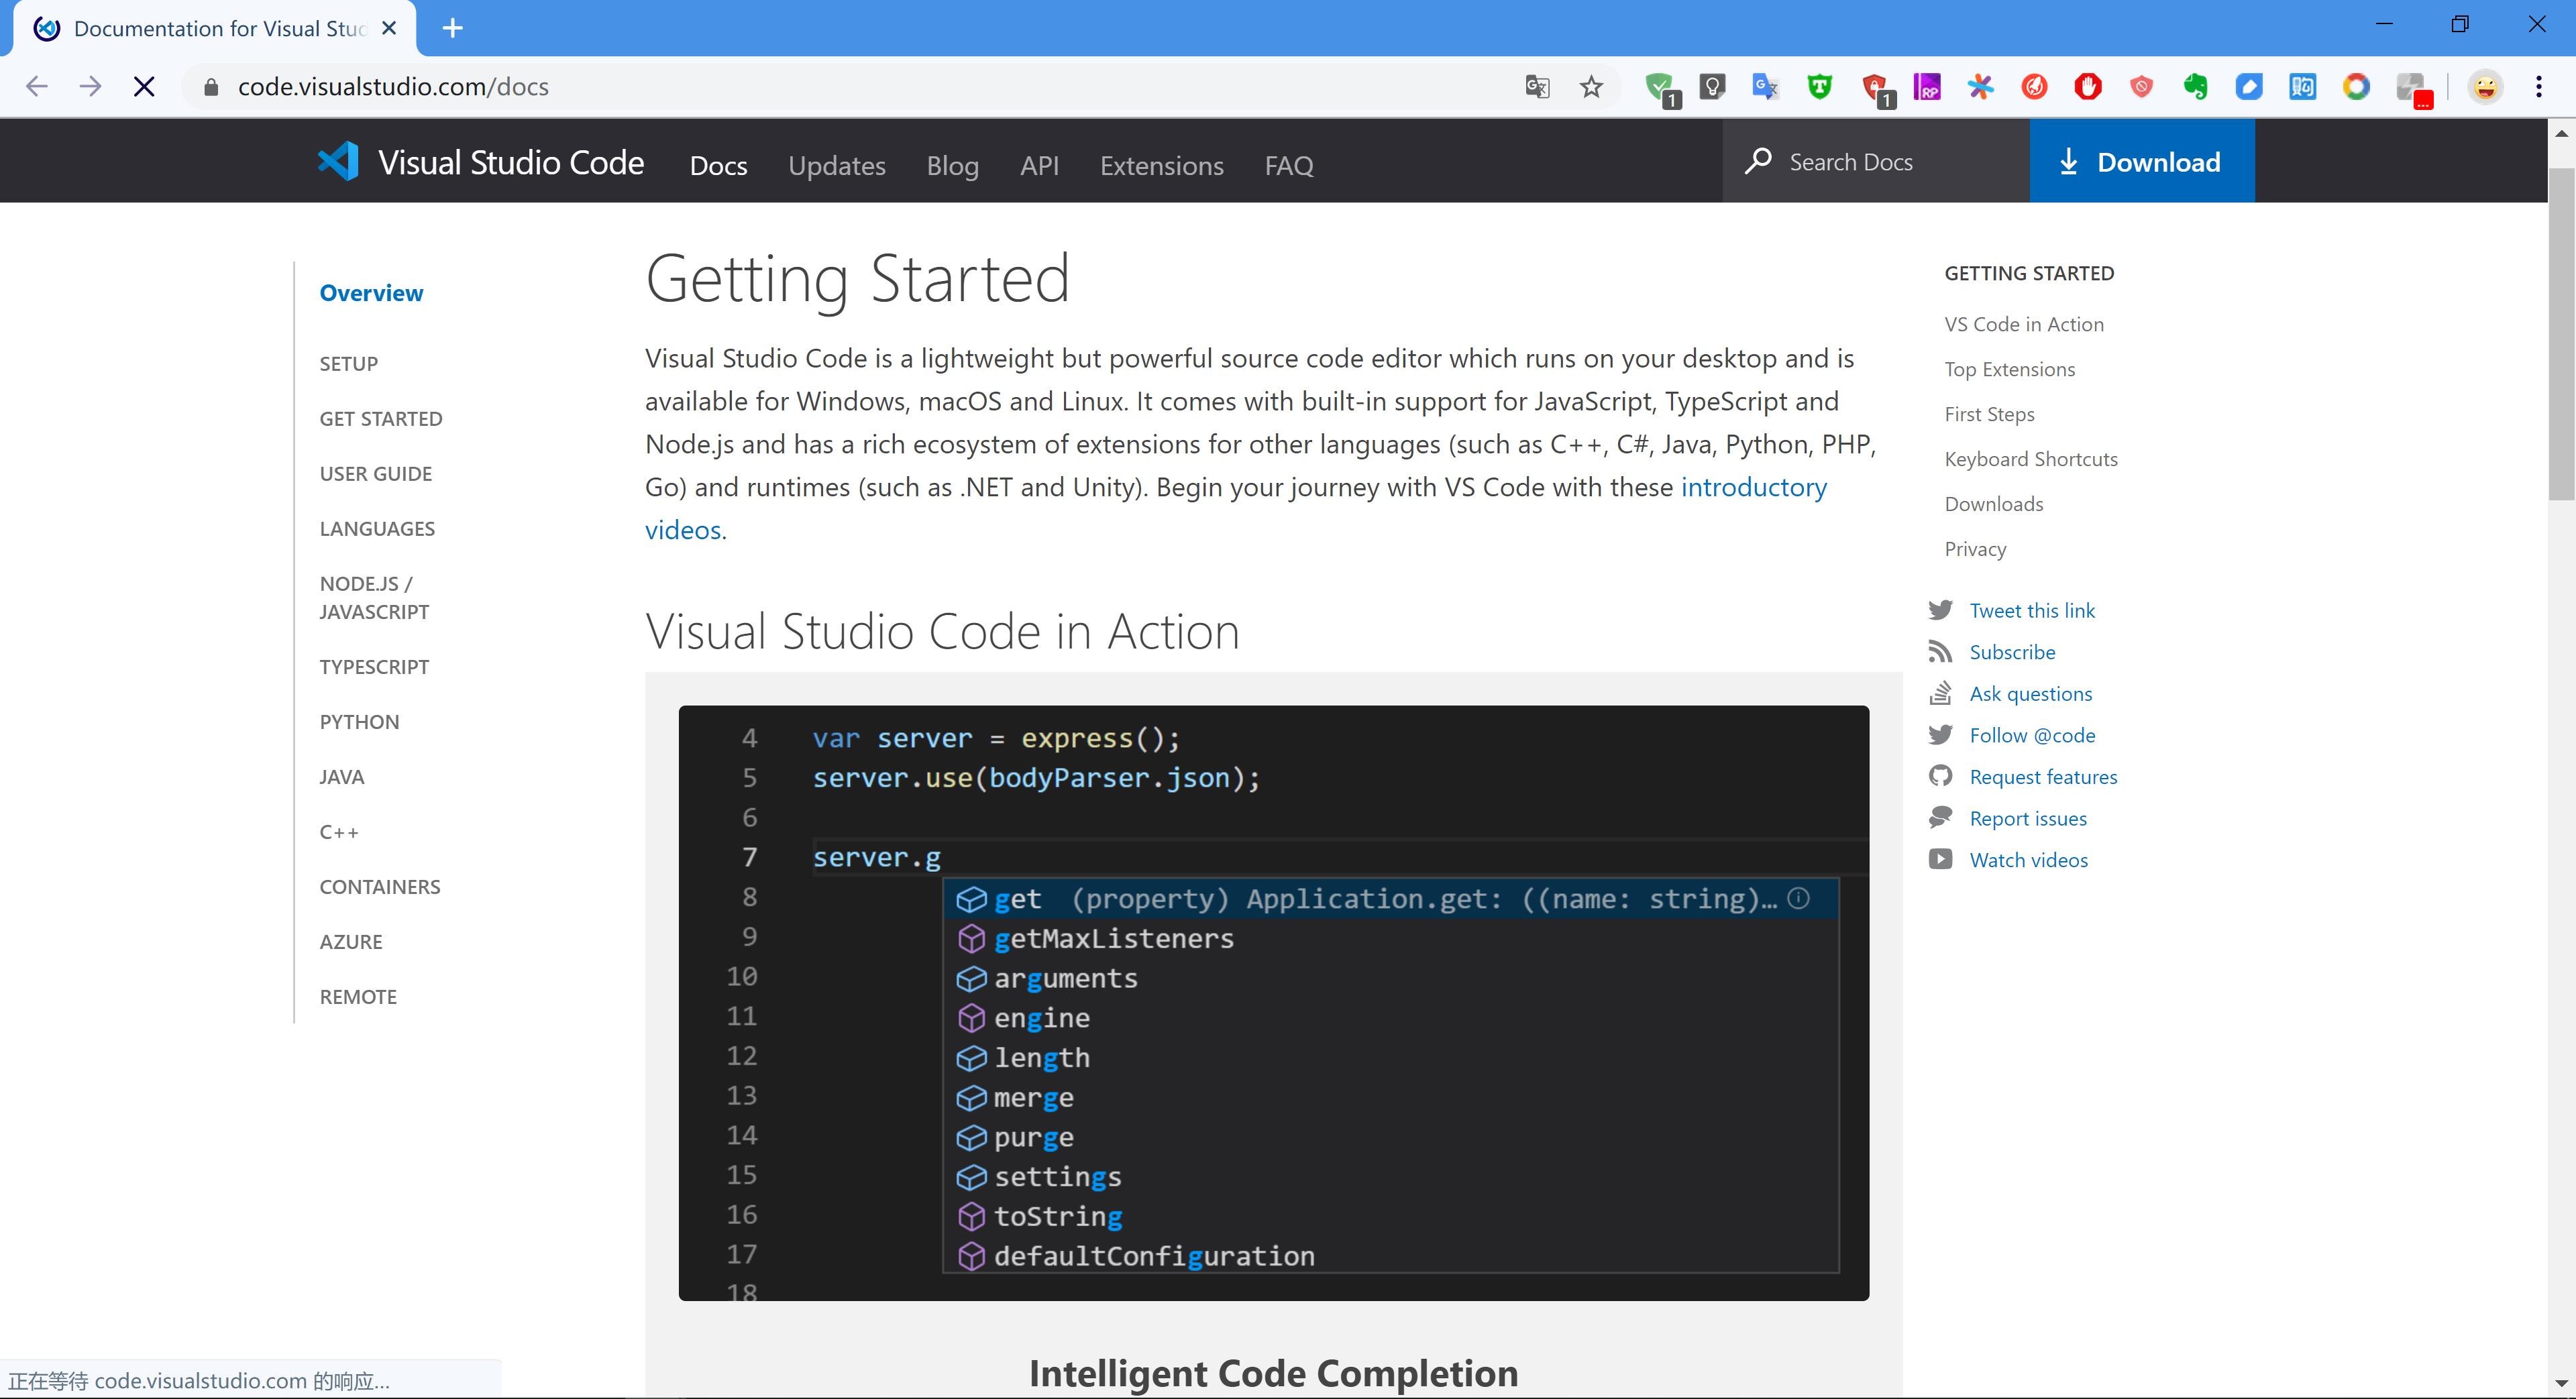Close the Documentation for Visual Studio tab
The height and width of the screenshot is (1399, 2576).
pos(389,28)
